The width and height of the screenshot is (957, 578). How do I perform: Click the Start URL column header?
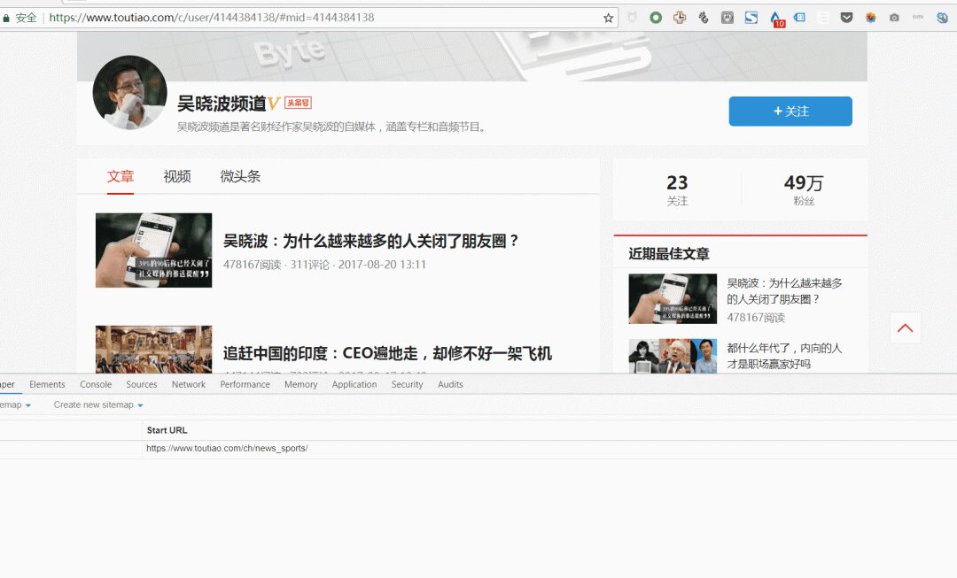click(167, 430)
